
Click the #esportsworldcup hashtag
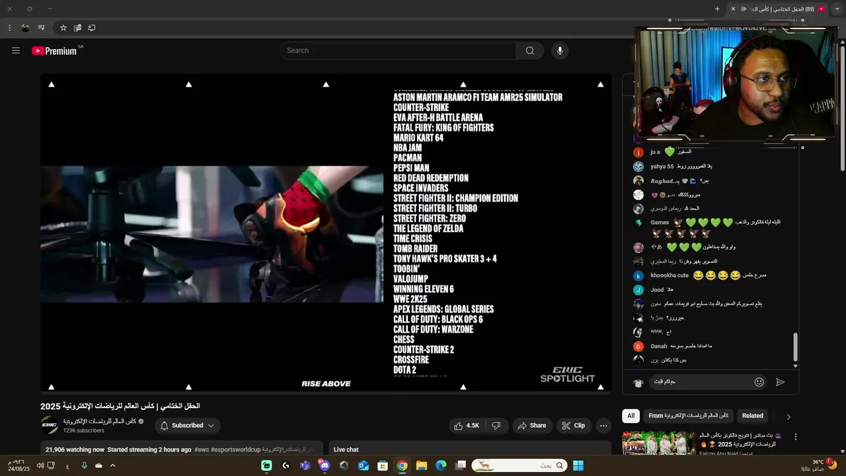[236, 450]
